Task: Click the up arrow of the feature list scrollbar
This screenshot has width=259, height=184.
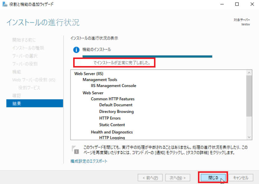Action: 249,73
